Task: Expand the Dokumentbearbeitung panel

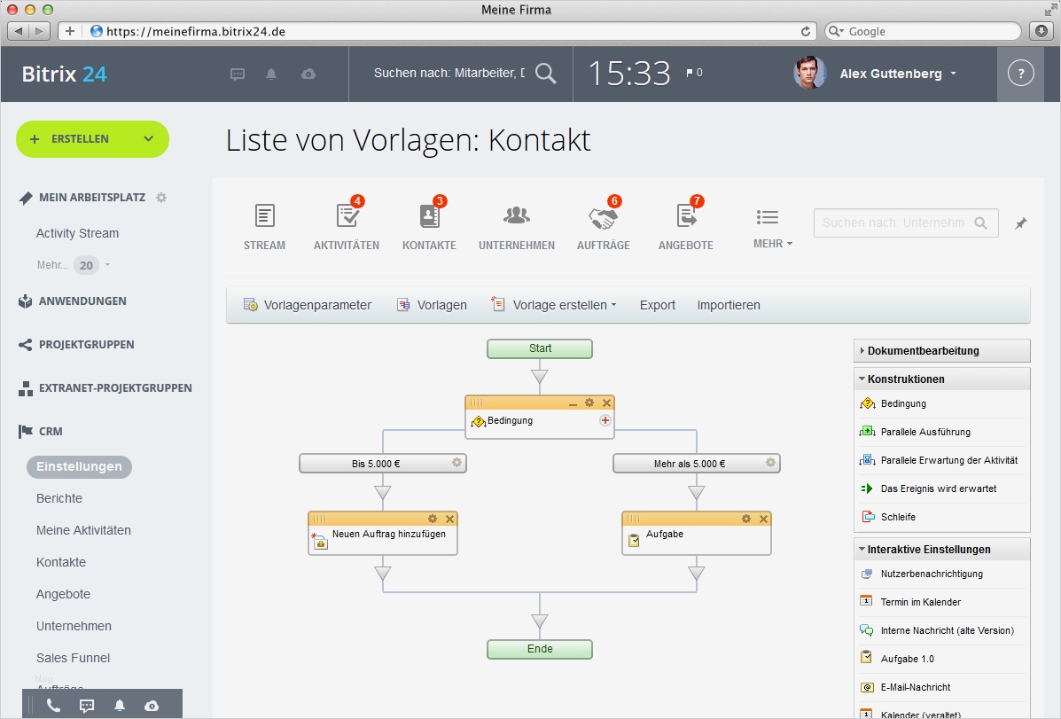Action: tap(922, 350)
